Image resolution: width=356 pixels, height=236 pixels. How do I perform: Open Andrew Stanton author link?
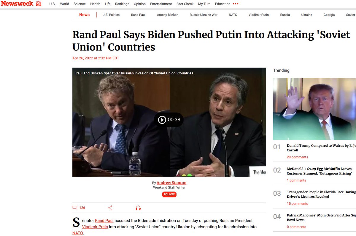[171, 183]
